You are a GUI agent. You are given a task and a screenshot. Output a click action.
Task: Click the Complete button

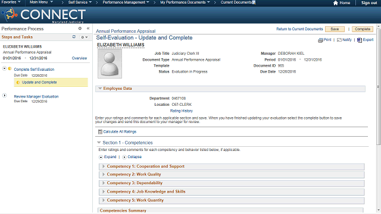[x=363, y=29]
